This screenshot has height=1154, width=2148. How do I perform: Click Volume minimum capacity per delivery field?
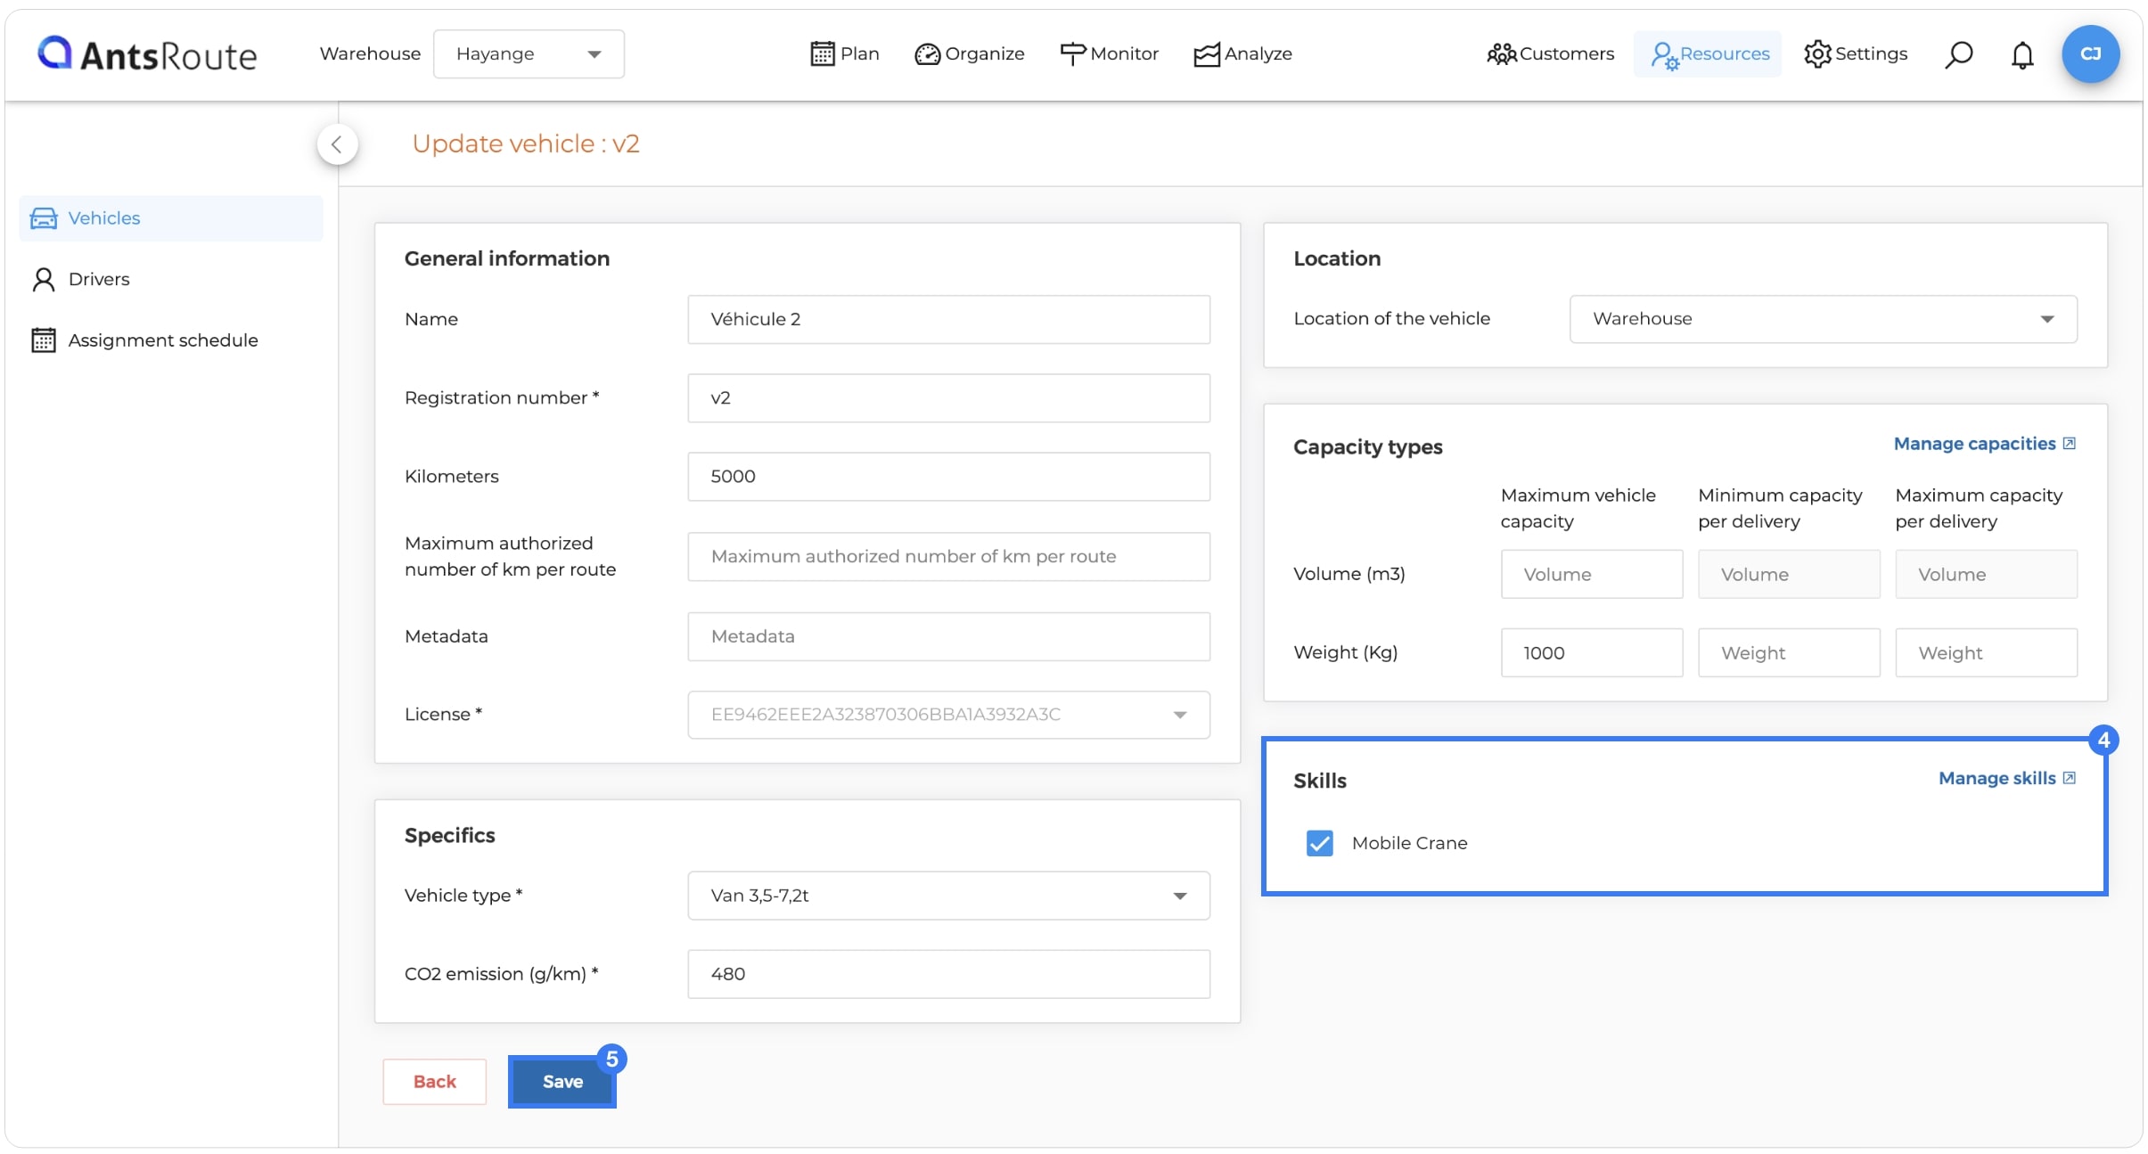click(x=1789, y=575)
